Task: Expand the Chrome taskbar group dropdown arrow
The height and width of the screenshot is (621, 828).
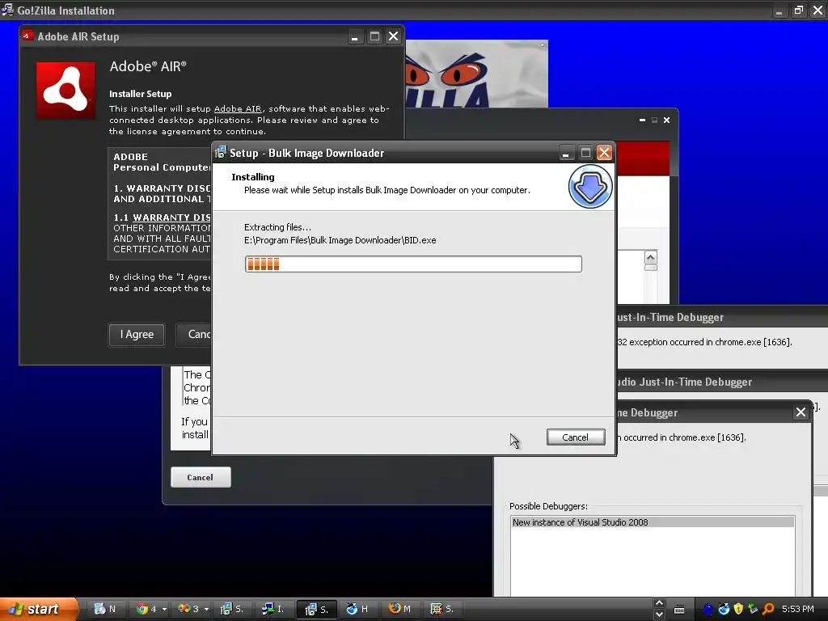Action: click(x=164, y=610)
